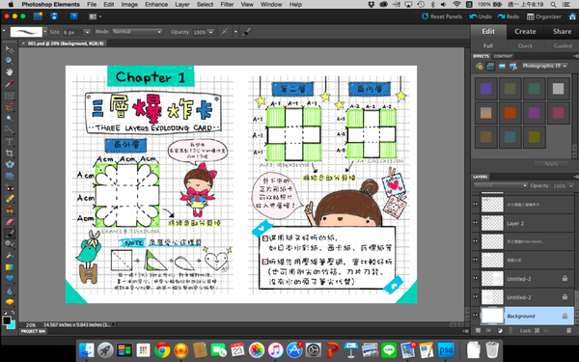579x362 pixels.
Task: Click the Save file icon
Action: tap(54, 16)
